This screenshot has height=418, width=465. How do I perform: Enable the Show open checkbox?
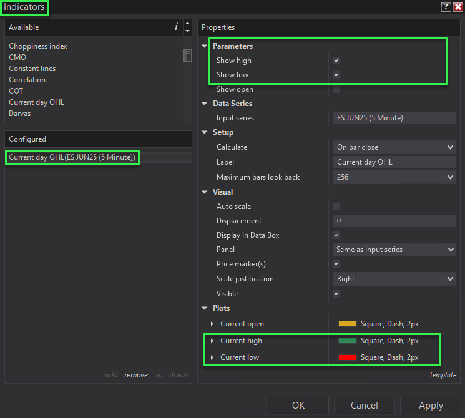pyautogui.click(x=336, y=89)
